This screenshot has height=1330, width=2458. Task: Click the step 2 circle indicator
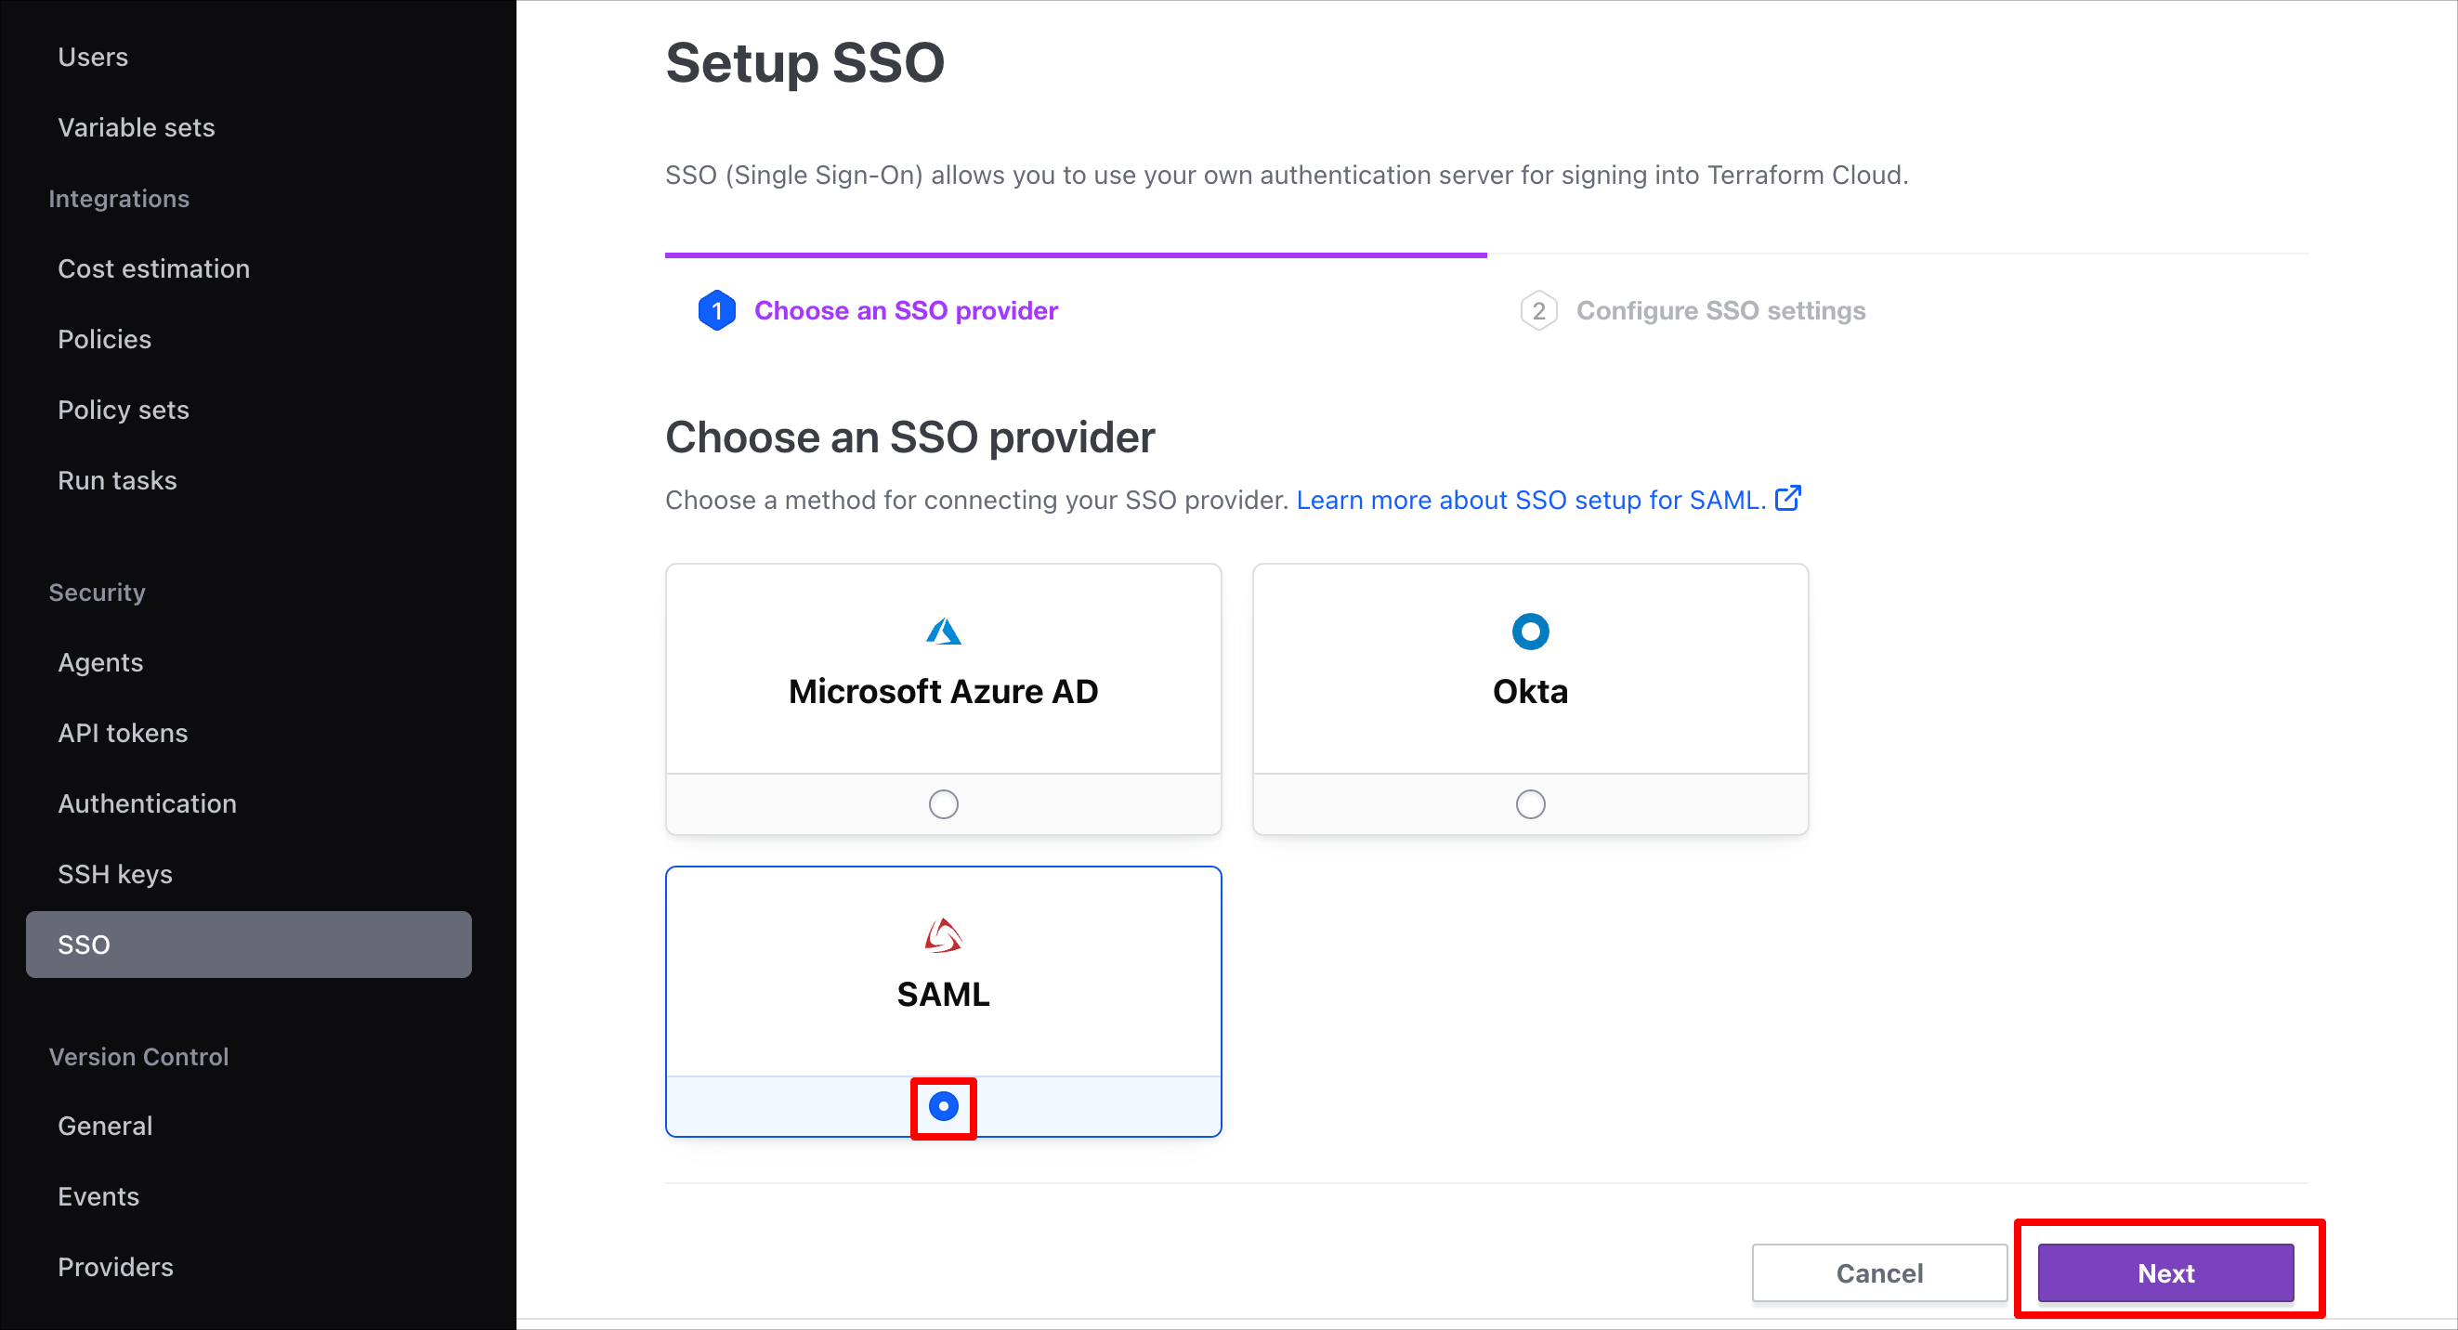(x=1538, y=309)
